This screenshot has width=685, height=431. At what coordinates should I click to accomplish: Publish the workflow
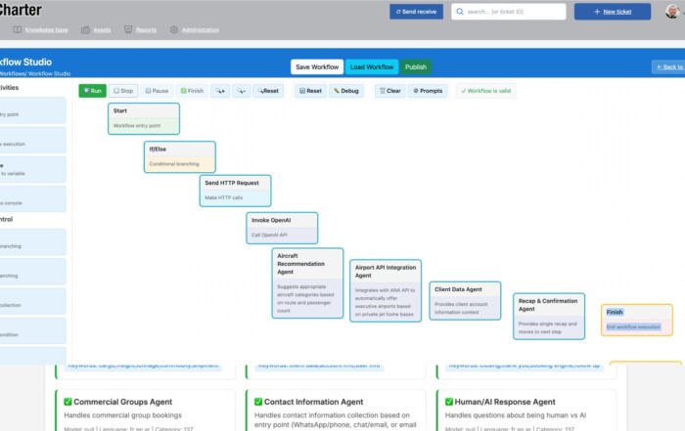416,66
